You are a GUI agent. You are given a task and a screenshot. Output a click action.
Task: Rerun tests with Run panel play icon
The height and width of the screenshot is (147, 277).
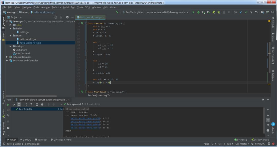pos(8,105)
